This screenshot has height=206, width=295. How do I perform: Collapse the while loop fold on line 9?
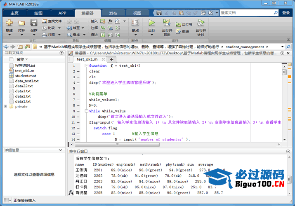(86, 111)
